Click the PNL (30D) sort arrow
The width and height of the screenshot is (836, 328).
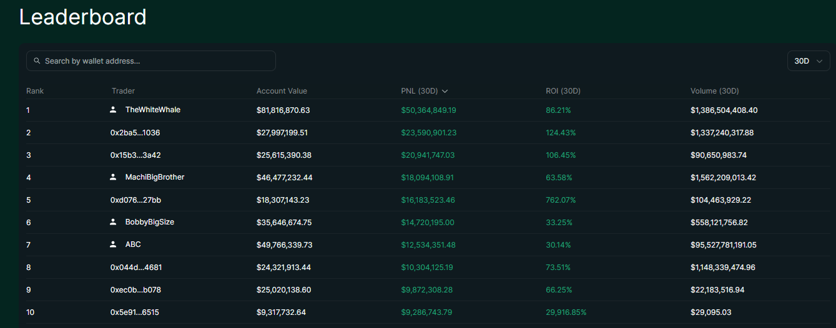pos(445,91)
